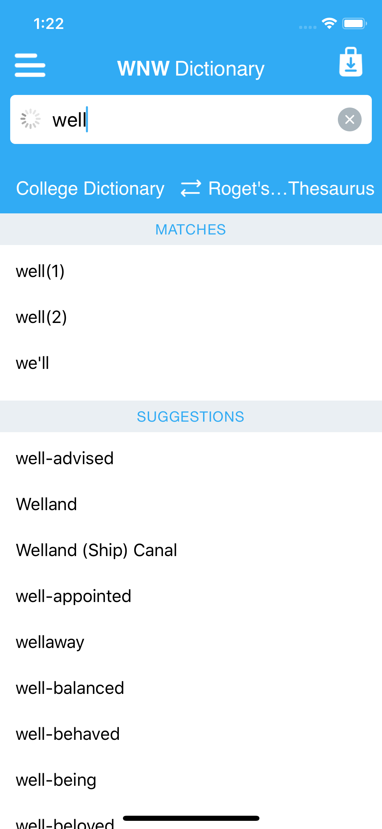Tap the WNW Dictionary title

[190, 68]
